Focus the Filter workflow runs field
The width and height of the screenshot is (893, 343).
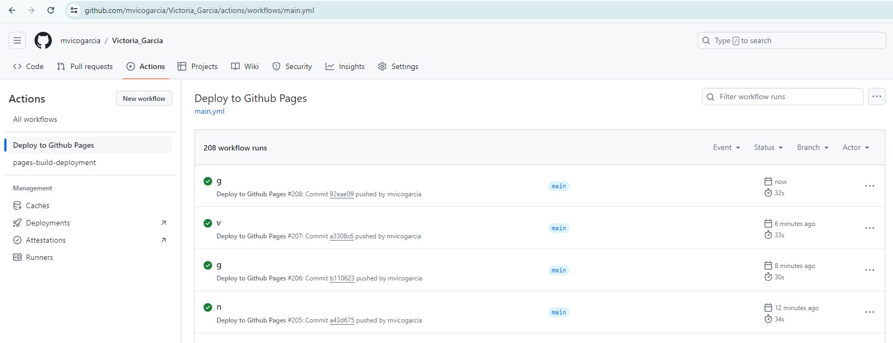(x=783, y=97)
